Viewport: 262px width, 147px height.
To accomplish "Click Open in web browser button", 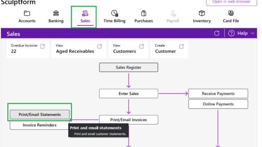I will click(231, 2).
